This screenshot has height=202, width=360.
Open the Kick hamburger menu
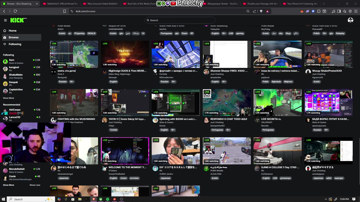point(5,20)
